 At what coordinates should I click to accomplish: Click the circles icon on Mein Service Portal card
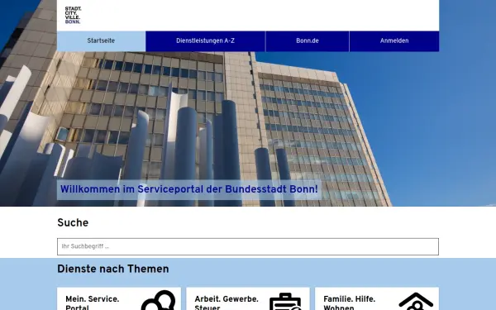159,300
